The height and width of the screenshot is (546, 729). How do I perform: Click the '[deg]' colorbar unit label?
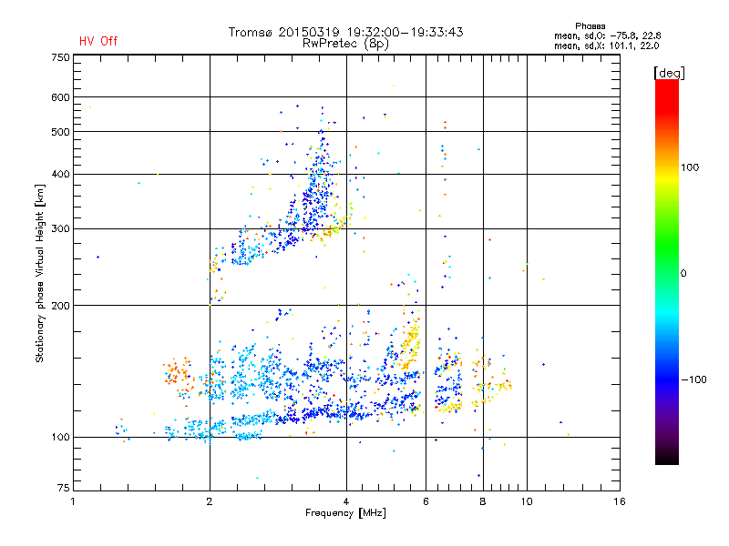669,73
